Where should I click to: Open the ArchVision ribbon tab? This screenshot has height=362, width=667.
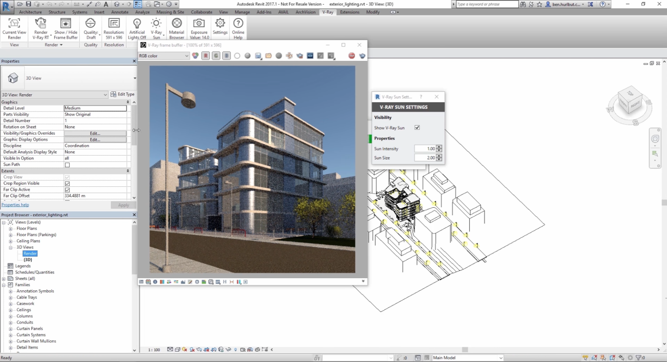point(306,12)
